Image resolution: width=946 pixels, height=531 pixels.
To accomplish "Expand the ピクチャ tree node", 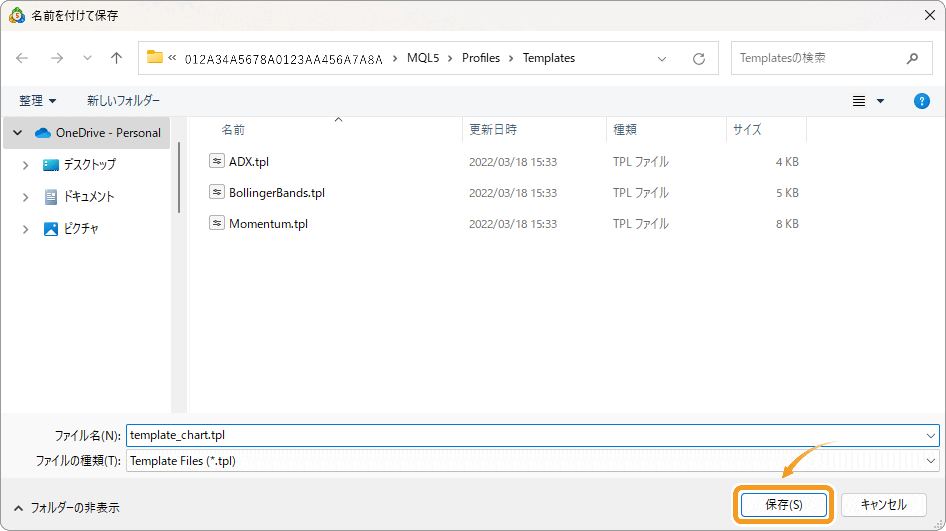I will pos(26,229).
